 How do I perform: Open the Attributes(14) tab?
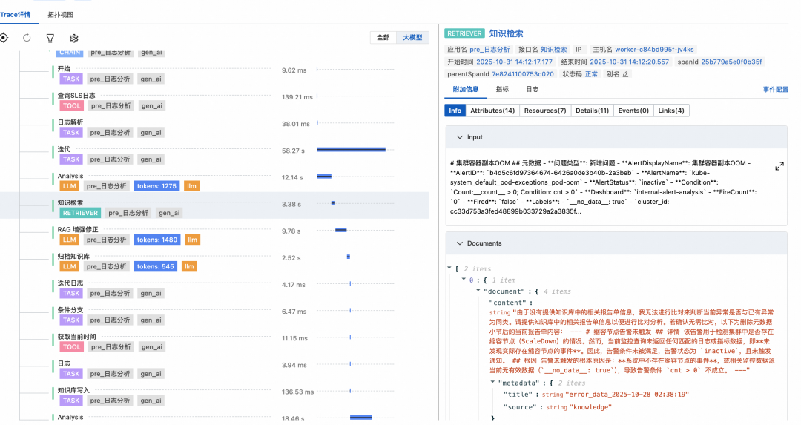(492, 111)
